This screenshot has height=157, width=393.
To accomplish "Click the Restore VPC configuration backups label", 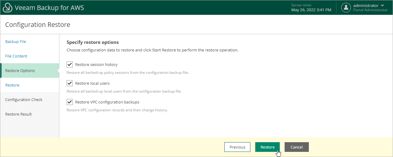I will pyautogui.click(x=107, y=102).
